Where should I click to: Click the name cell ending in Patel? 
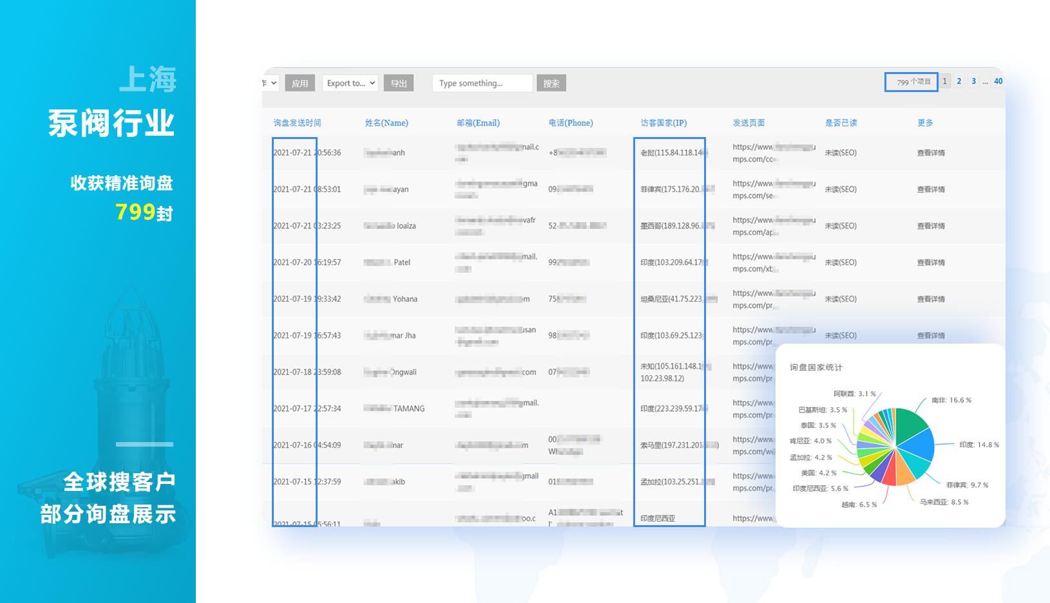[387, 263]
